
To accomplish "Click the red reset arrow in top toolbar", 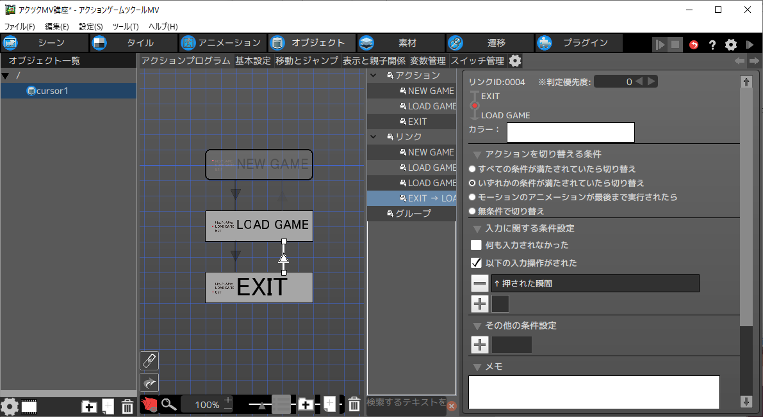I will tap(694, 45).
